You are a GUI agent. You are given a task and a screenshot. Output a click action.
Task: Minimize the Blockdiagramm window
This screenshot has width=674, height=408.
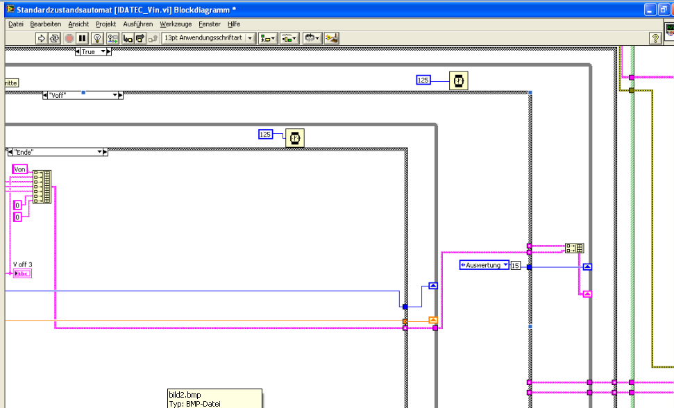coord(650,10)
